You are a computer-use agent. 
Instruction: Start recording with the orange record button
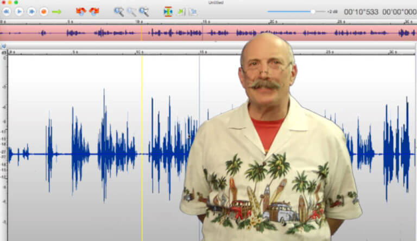coord(44,12)
